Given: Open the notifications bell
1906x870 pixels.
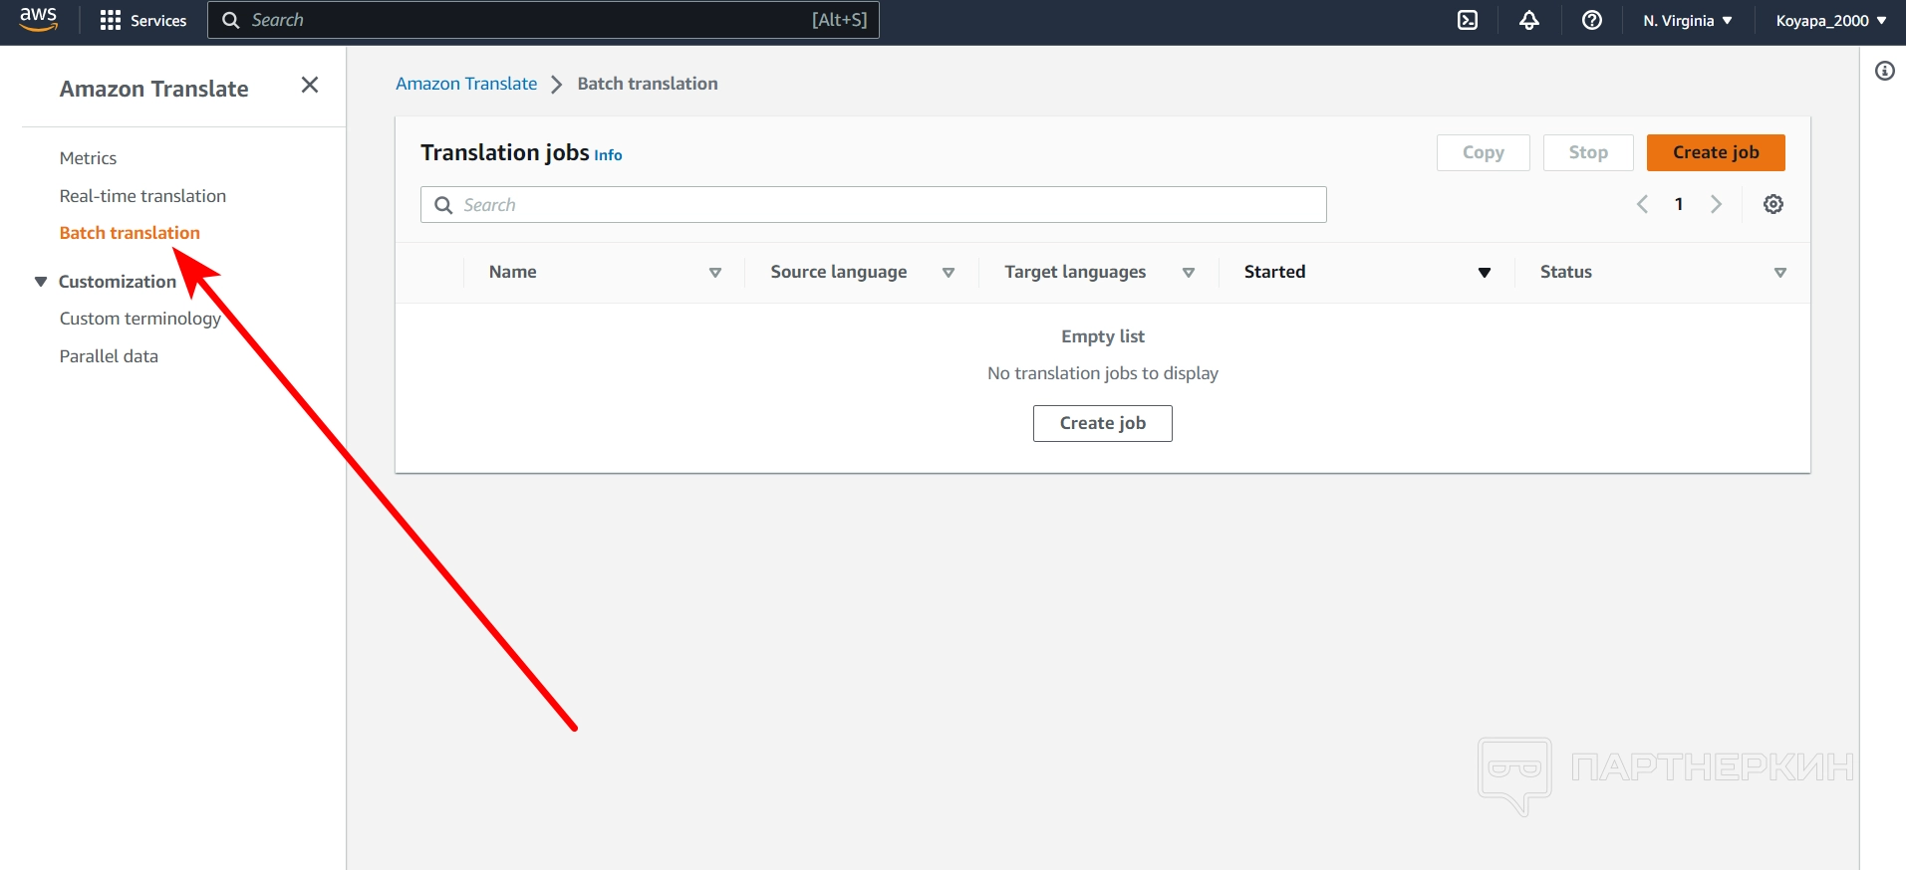Looking at the screenshot, I should [x=1529, y=20].
